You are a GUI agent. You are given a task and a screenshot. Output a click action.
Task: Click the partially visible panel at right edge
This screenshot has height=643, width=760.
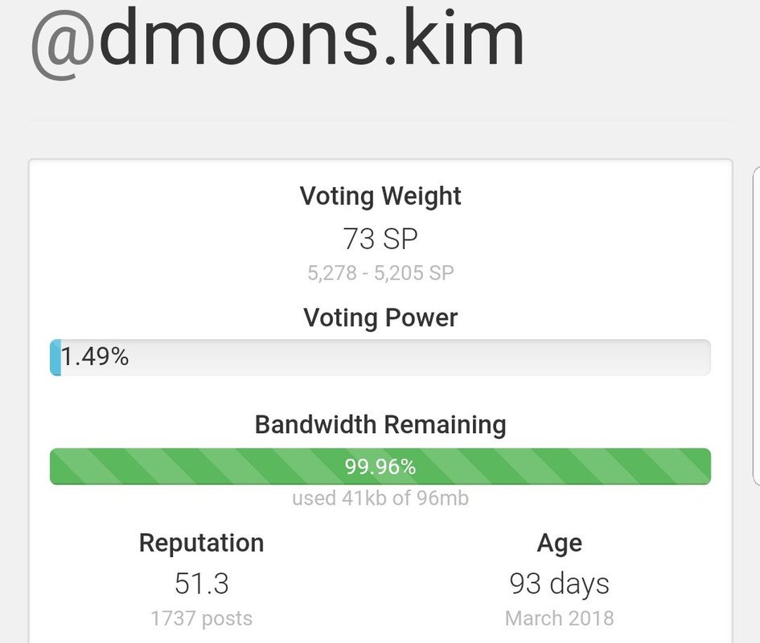pos(755,321)
